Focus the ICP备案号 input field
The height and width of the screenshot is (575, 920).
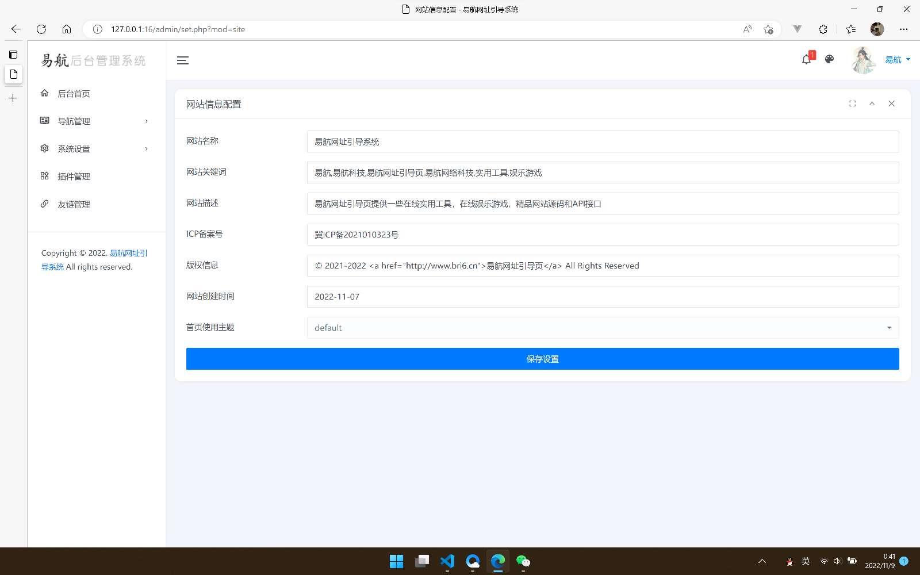tap(603, 235)
